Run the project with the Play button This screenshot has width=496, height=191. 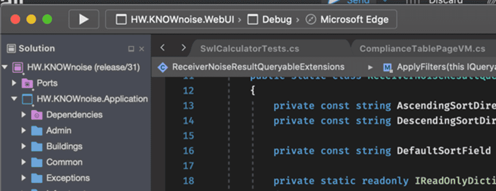[x=84, y=20]
